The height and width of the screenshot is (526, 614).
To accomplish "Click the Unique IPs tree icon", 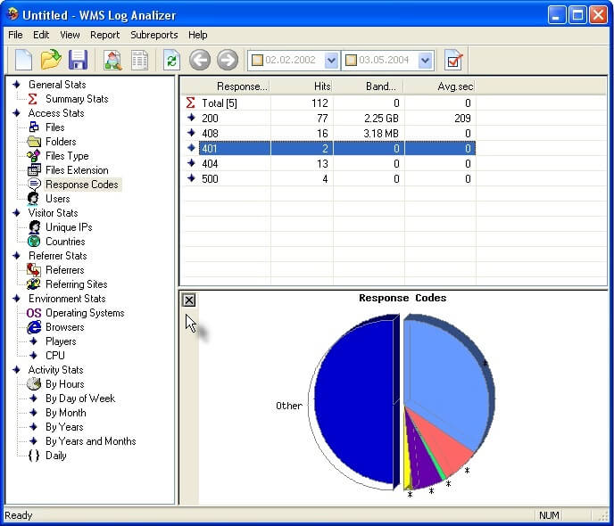I will [x=35, y=227].
